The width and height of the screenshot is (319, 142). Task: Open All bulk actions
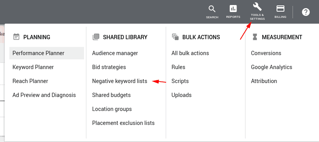(190, 53)
